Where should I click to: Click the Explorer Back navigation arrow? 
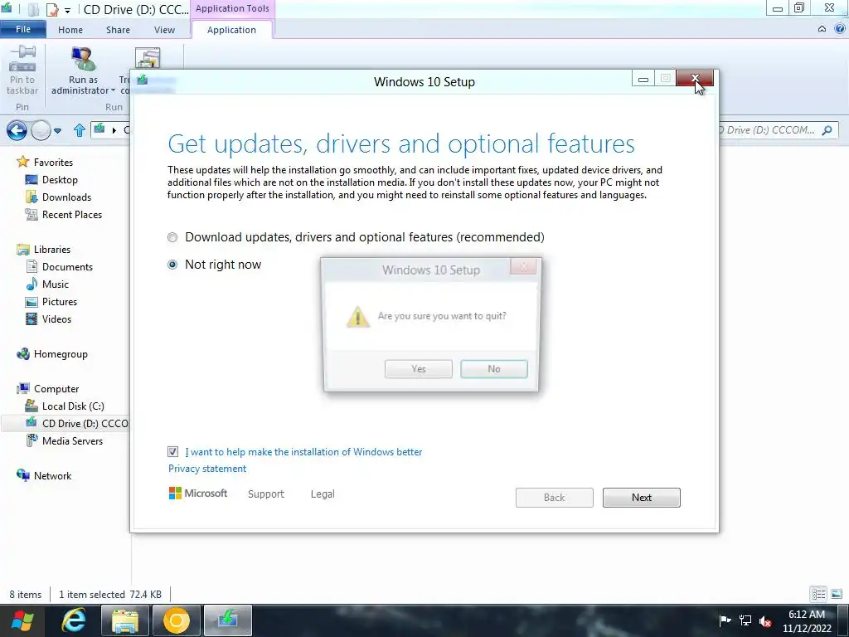click(x=17, y=130)
